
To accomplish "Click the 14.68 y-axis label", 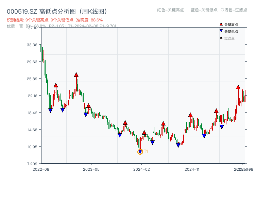I will pyautogui.click(x=32, y=130).
